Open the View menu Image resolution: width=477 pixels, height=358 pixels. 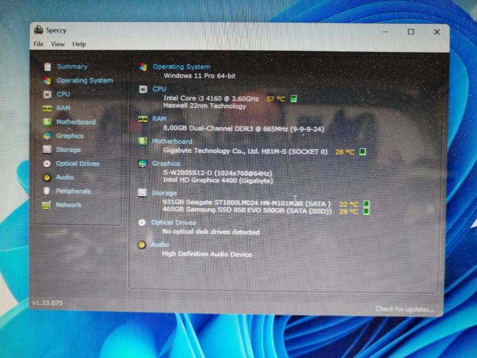(x=58, y=44)
